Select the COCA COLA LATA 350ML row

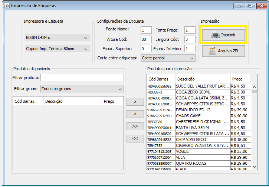click(x=199, y=98)
